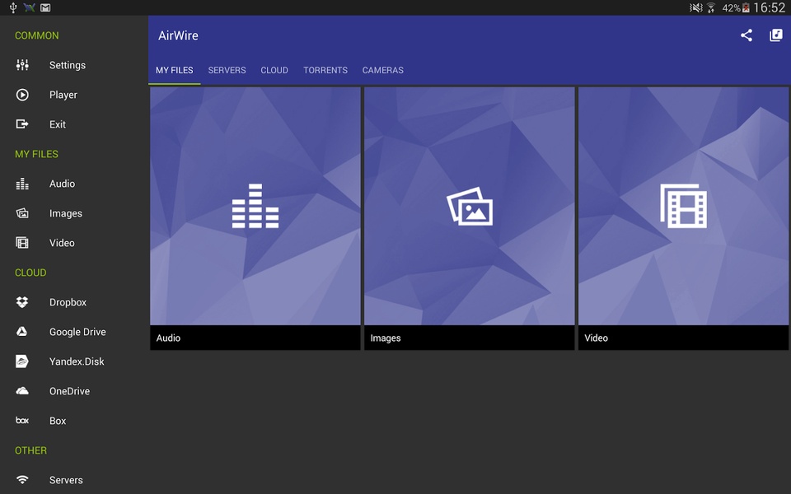Viewport: 791px width, 494px height.
Task: Select the Audio equalizer icon in sidebar
Action: pos(22,184)
